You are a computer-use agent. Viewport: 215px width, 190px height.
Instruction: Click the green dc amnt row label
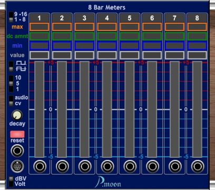pos(17,36)
